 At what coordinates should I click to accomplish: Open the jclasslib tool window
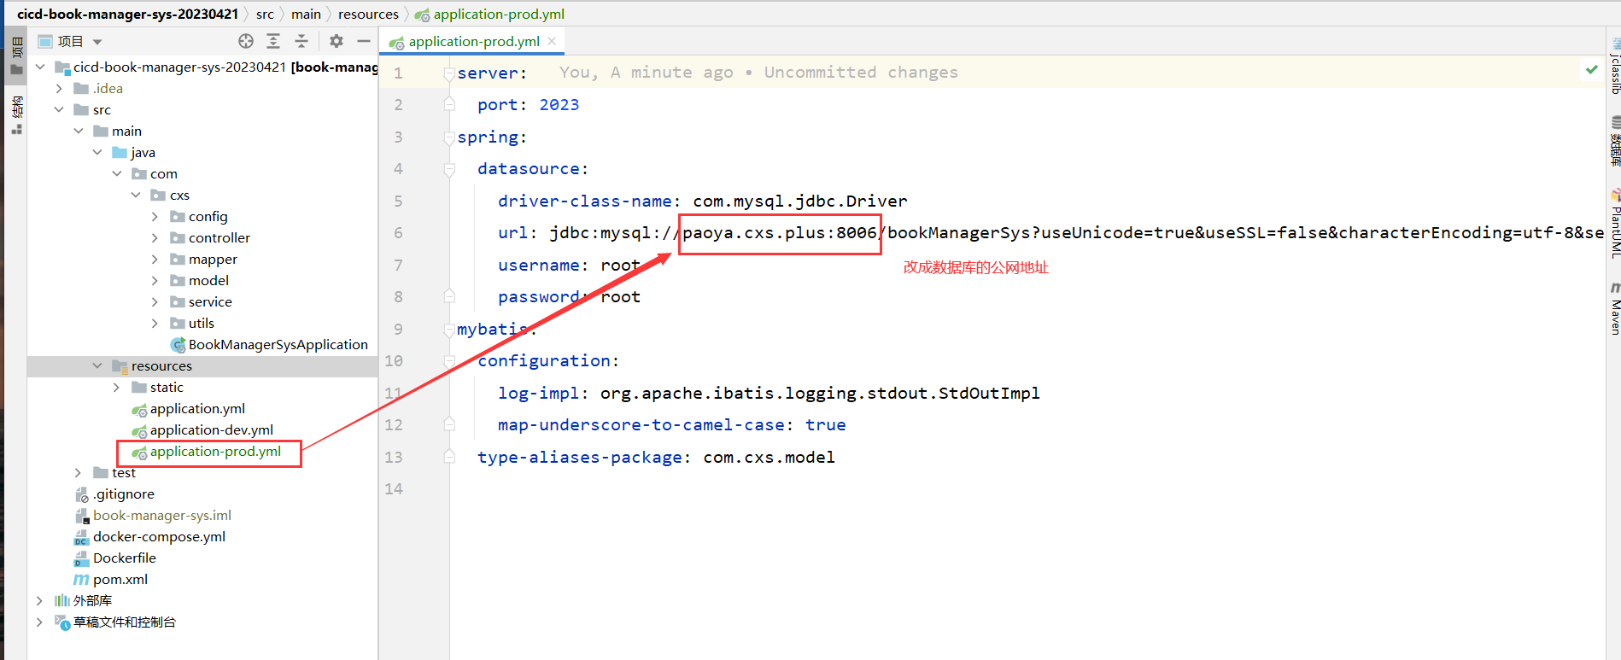[1615, 67]
